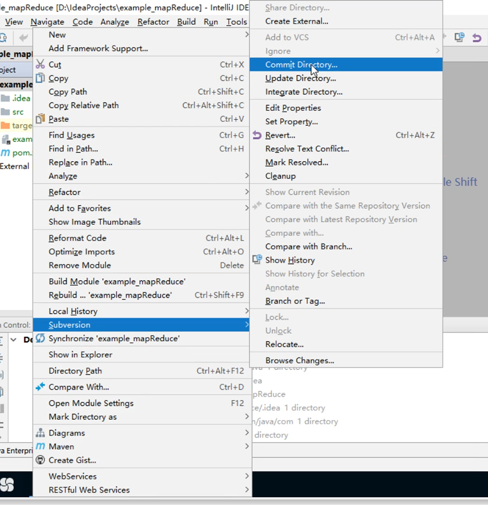Click the Cut scissors icon
The width and height of the screenshot is (488, 505).
coord(40,64)
